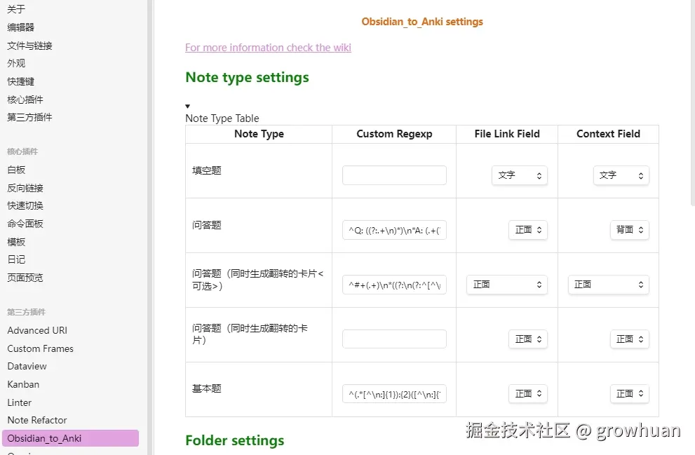This screenshot has height=455, width=695.
Task: Click empty regexp field in 同时生成翻转的卡片 row
Action: click(394, 339)
